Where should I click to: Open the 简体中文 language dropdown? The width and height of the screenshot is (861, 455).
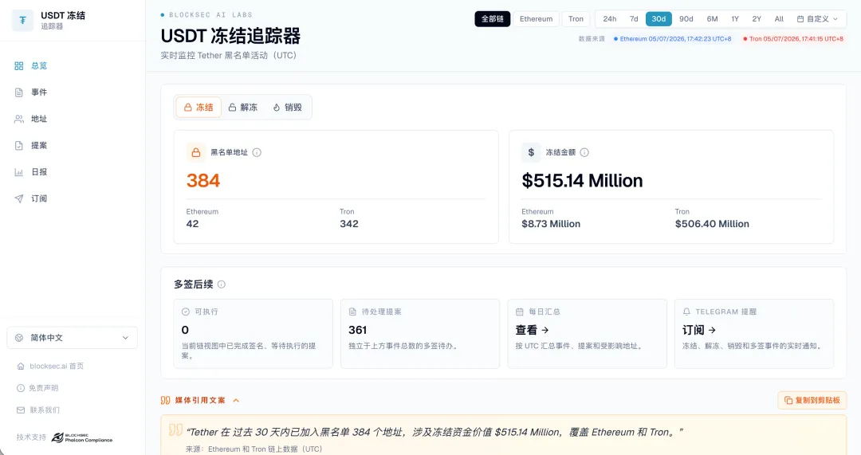click(x=72, y=338)
